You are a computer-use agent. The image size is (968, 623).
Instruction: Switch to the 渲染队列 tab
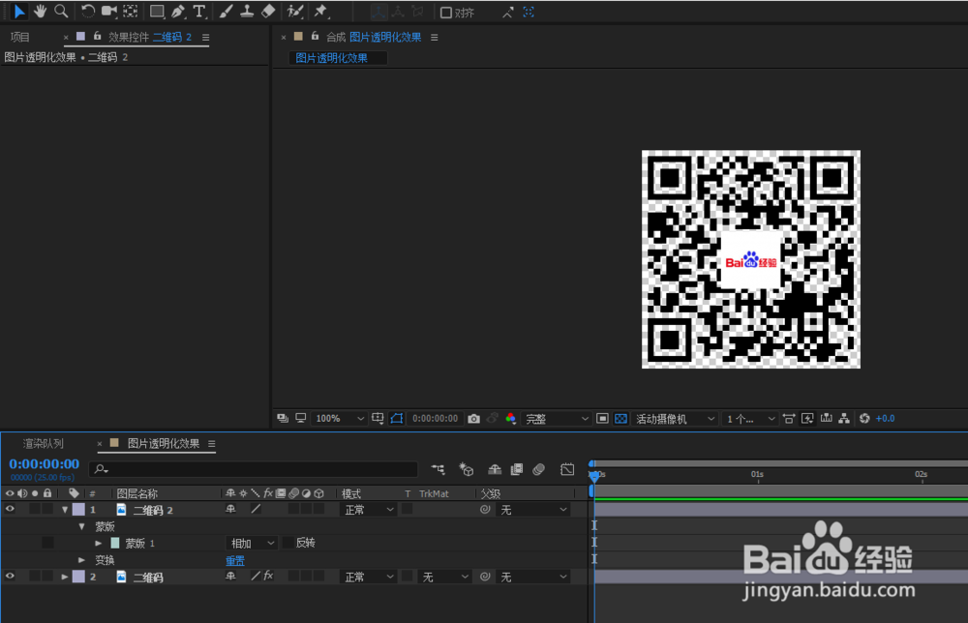tap(44, 443)
